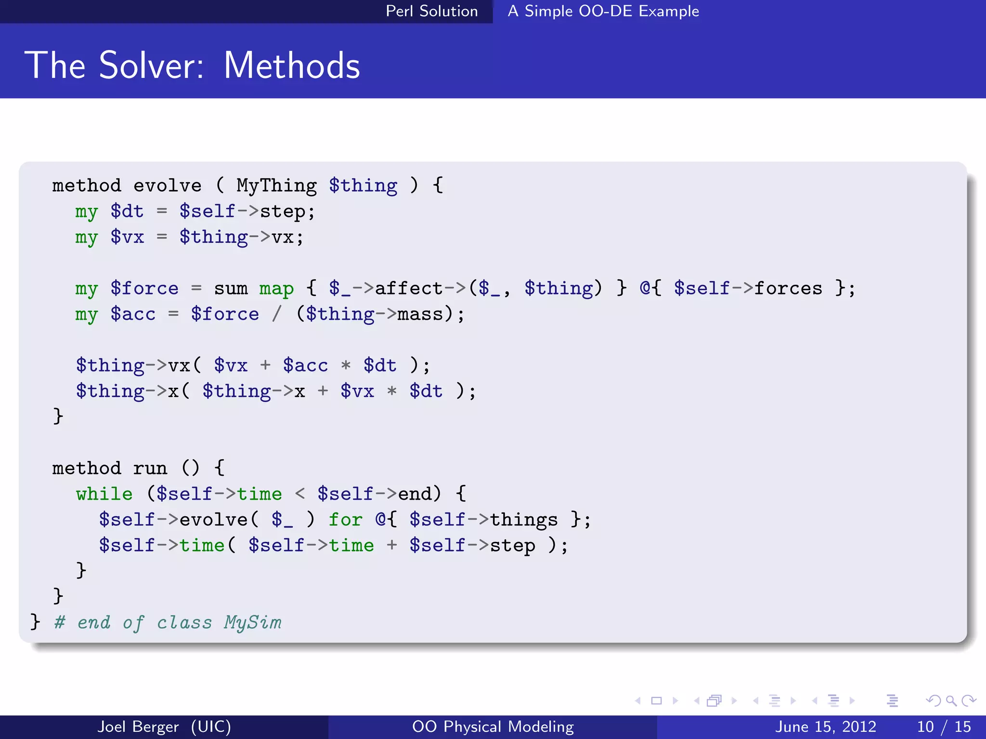Click the magnifier search icon
Image resolution: width=986 pixels, height=739 pixels.
(951, 701)
